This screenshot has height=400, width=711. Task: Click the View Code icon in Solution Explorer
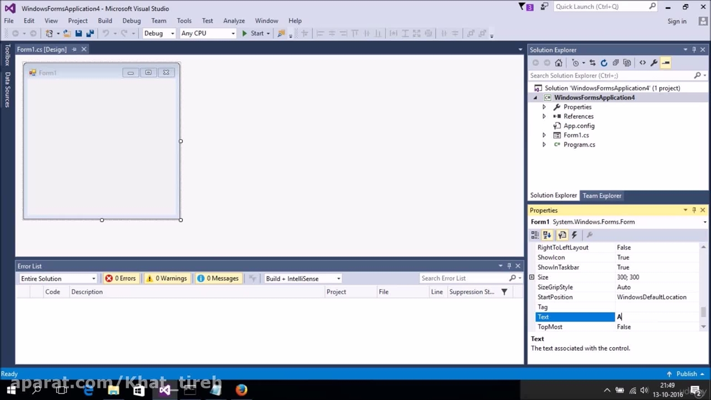pyautogui.click(x=643, y=63)
